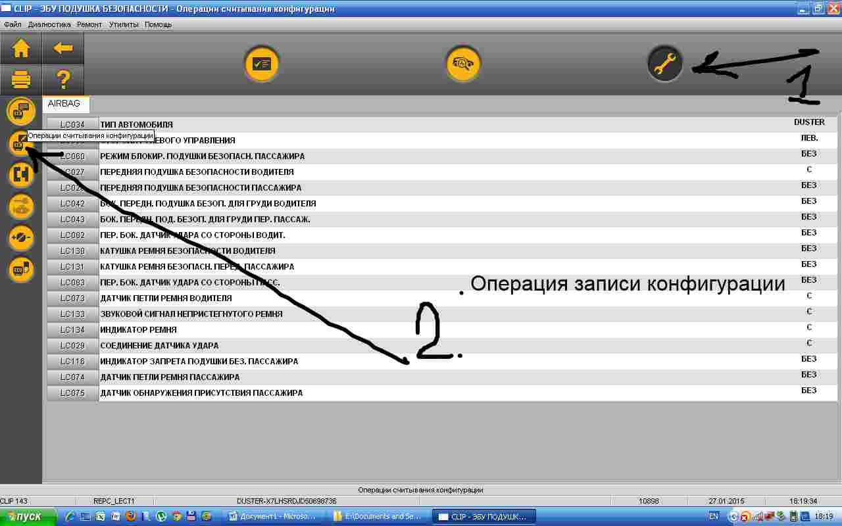Open the Утилиты menu
This screenshot has width=842, height=526.
[124, 24]
